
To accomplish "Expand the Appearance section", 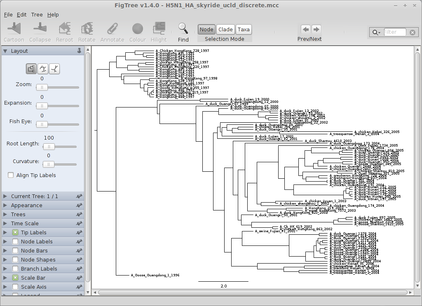I will 5,206.
